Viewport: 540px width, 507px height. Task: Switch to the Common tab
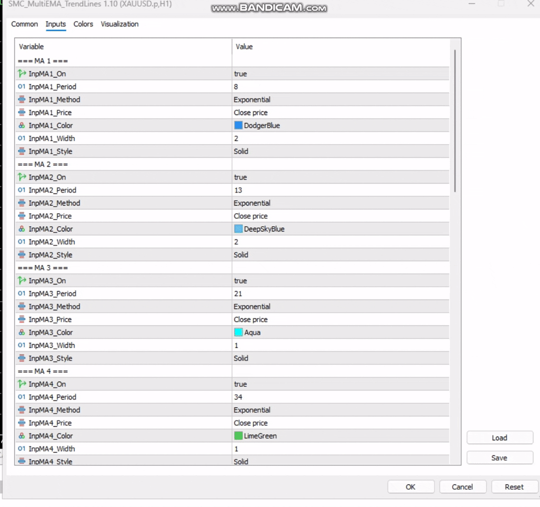pyautogui.click(x=24, y=24)
